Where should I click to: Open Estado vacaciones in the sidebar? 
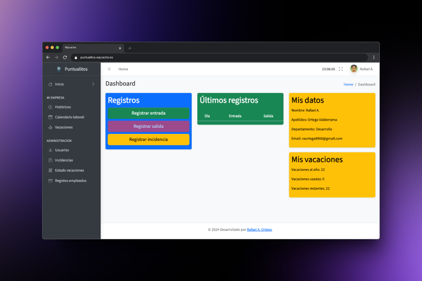click(x=72, y=170)
